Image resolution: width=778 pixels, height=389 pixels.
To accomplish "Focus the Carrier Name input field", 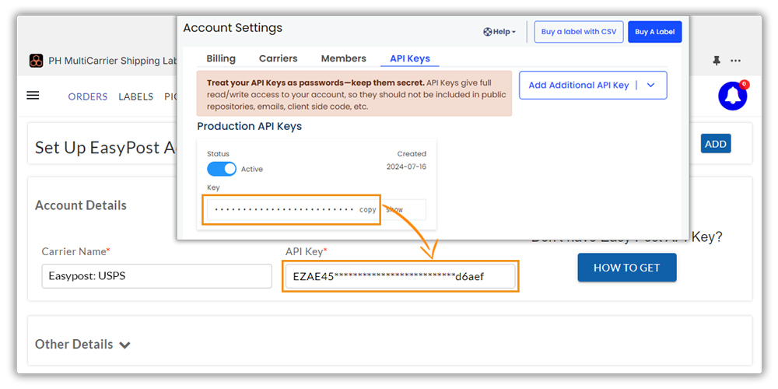I will (x=157, y=276).
